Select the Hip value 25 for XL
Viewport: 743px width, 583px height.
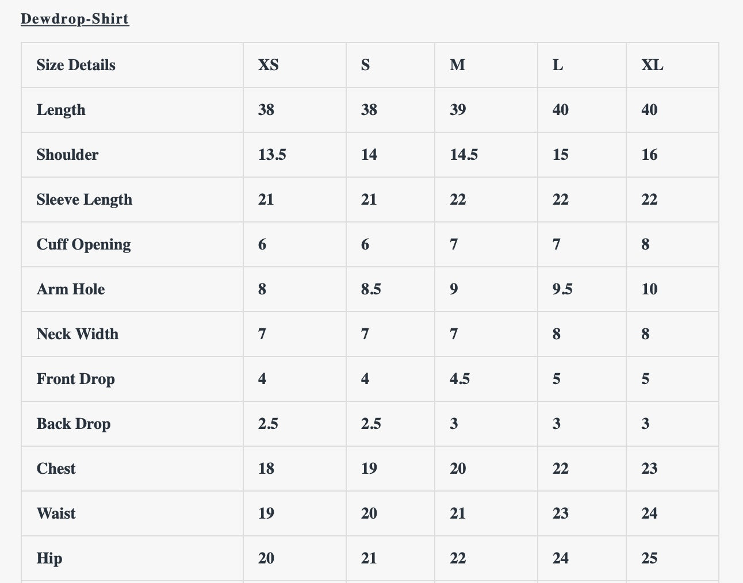click(x=649, y=558)
